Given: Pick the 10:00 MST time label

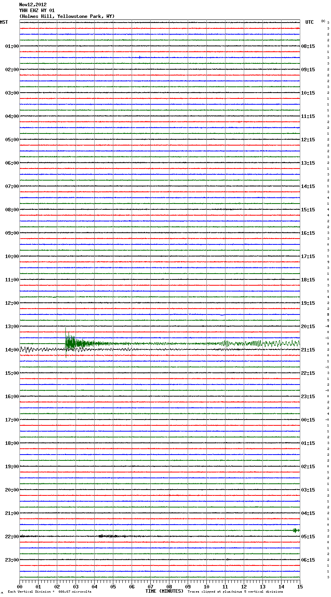Looking at the screenshot, I should (12, 256).
